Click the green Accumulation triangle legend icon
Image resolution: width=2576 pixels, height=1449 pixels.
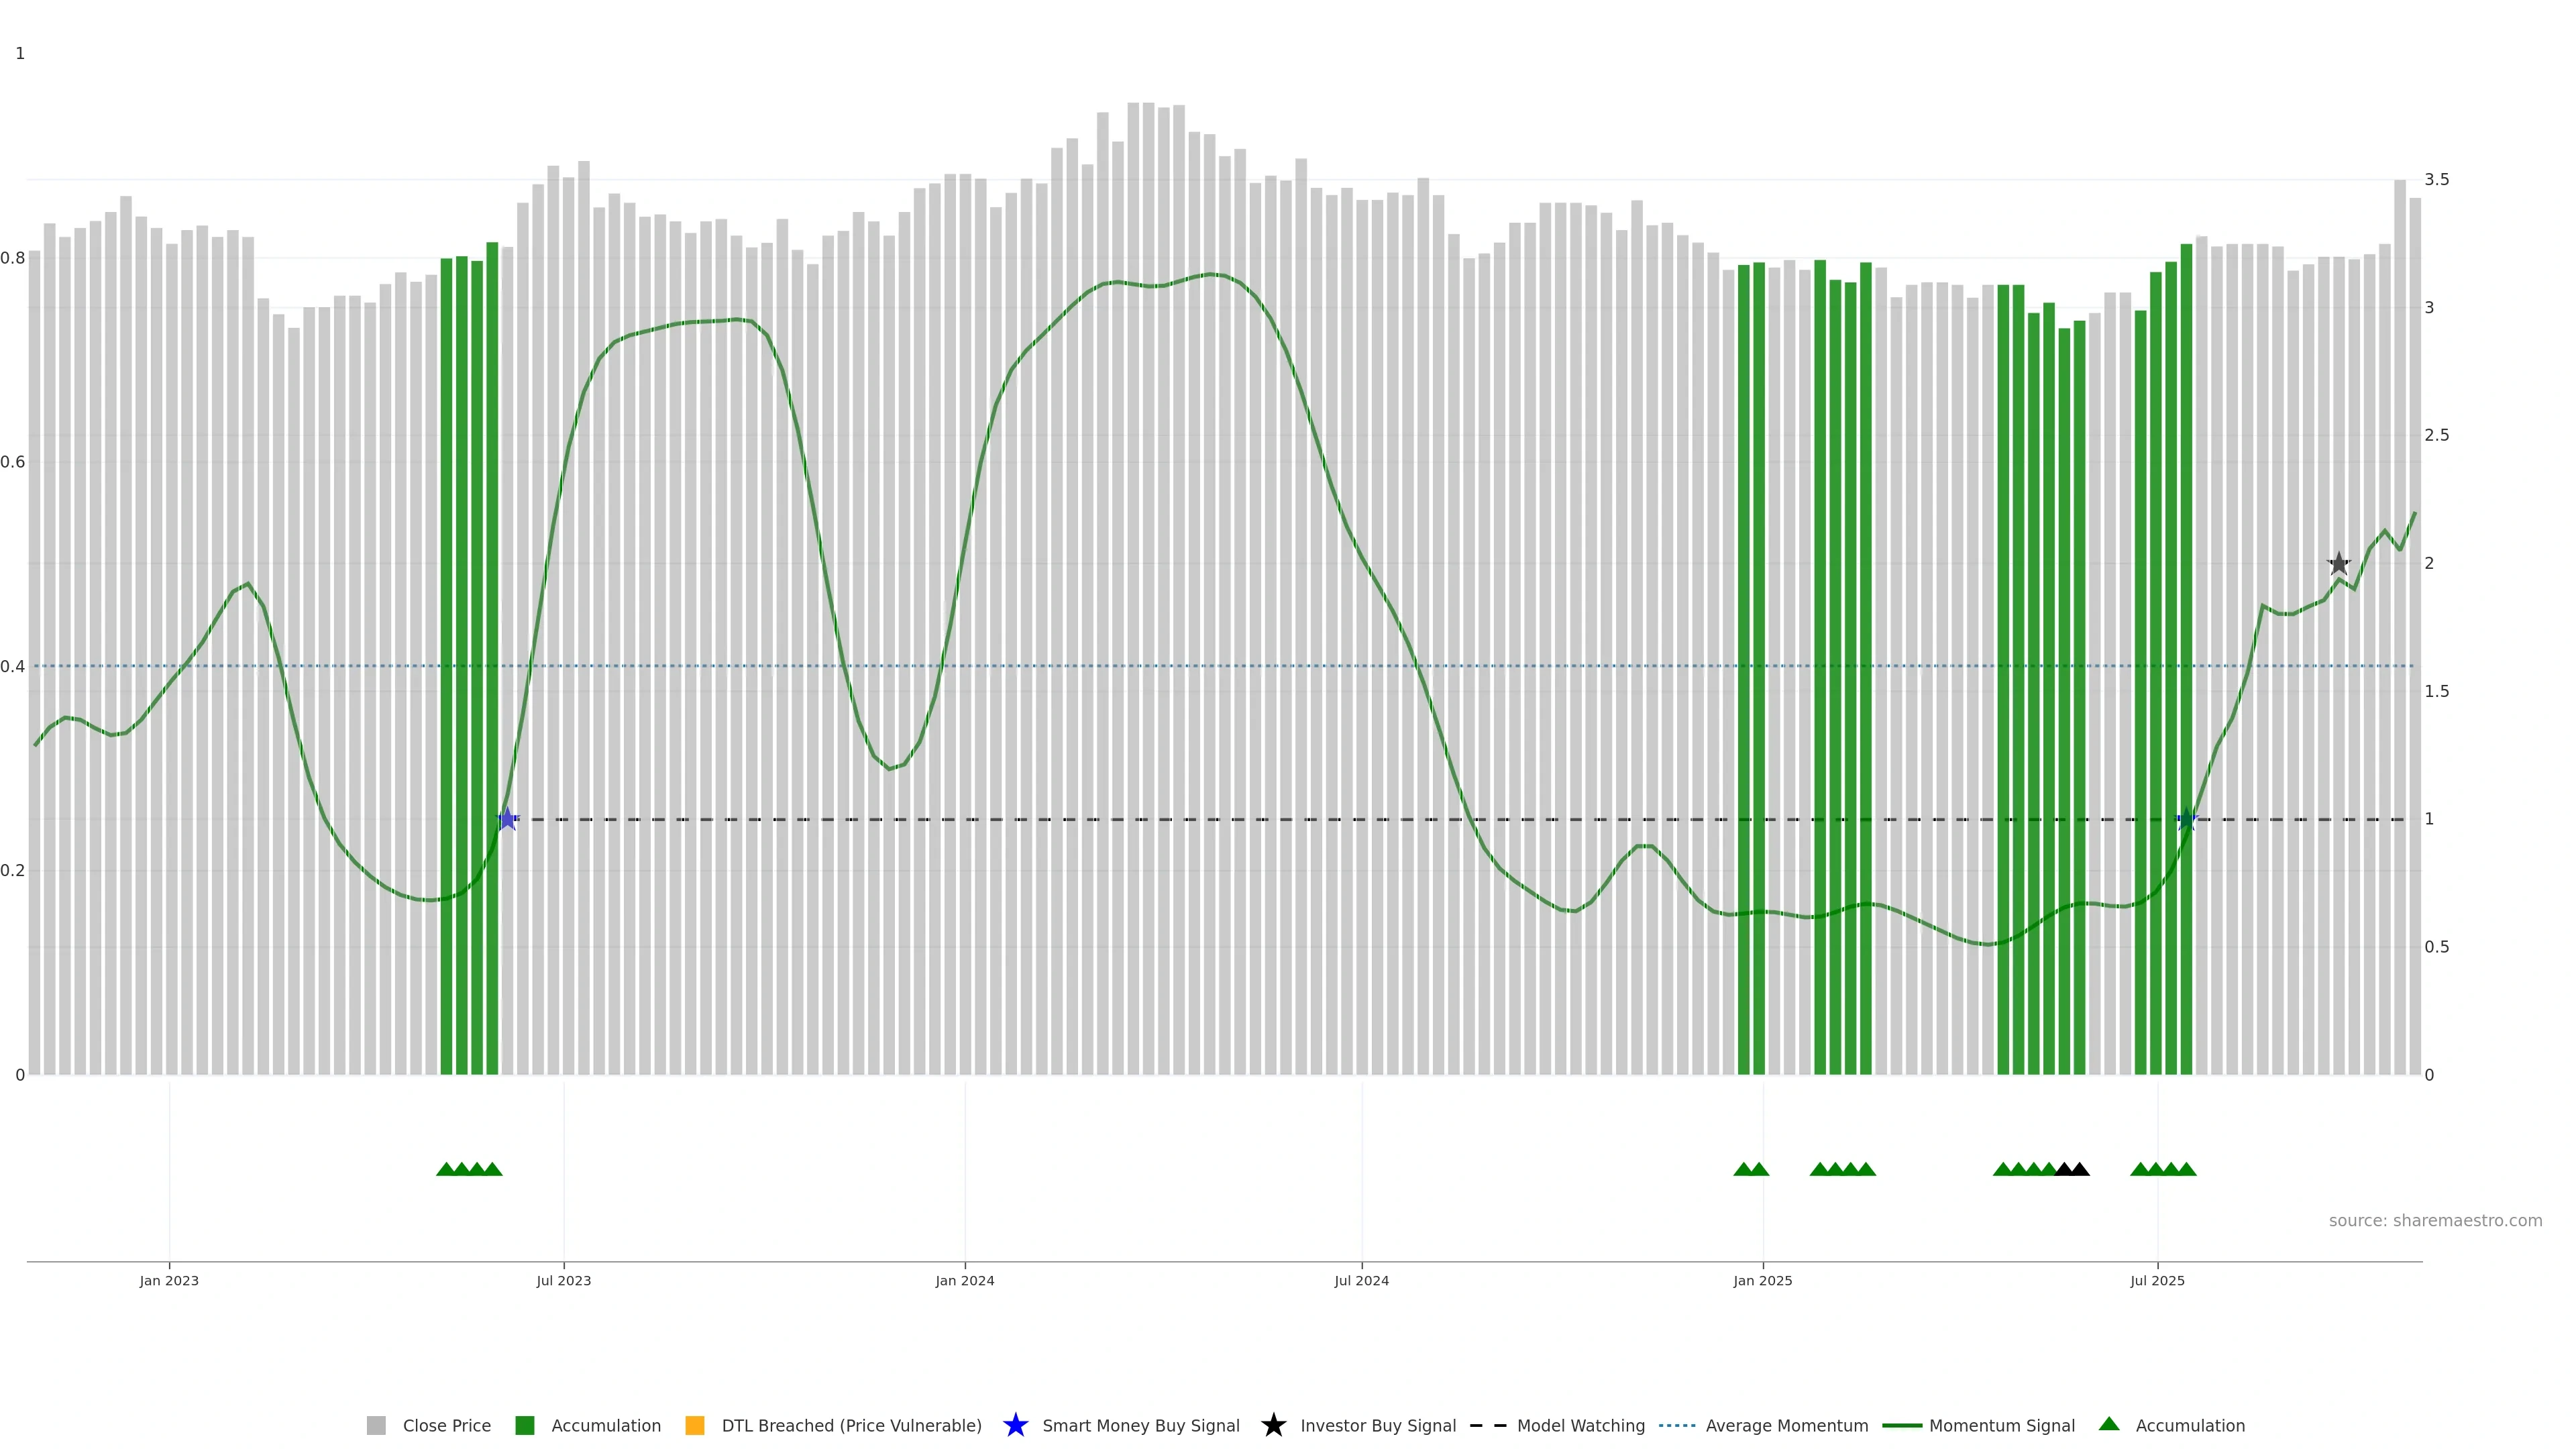point(2108,1424)
